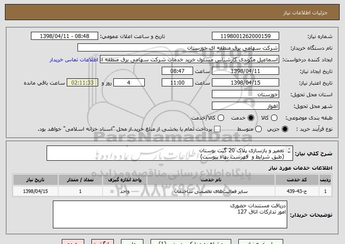Click the استان محل تحویل field خوزستان
This screenshot has width=345, height=244.
[246, 94]
